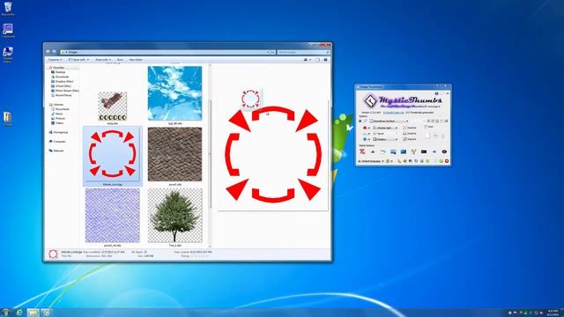
Task: Click the blue diamond icon beside Shadow option
Action: (365, 139)
